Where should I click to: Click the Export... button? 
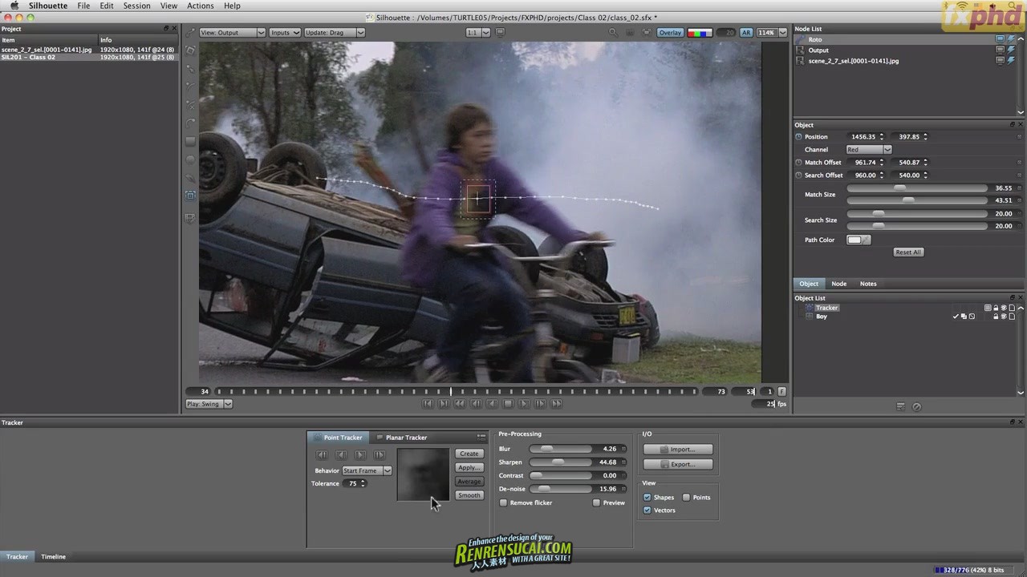(x=678, y=464)
